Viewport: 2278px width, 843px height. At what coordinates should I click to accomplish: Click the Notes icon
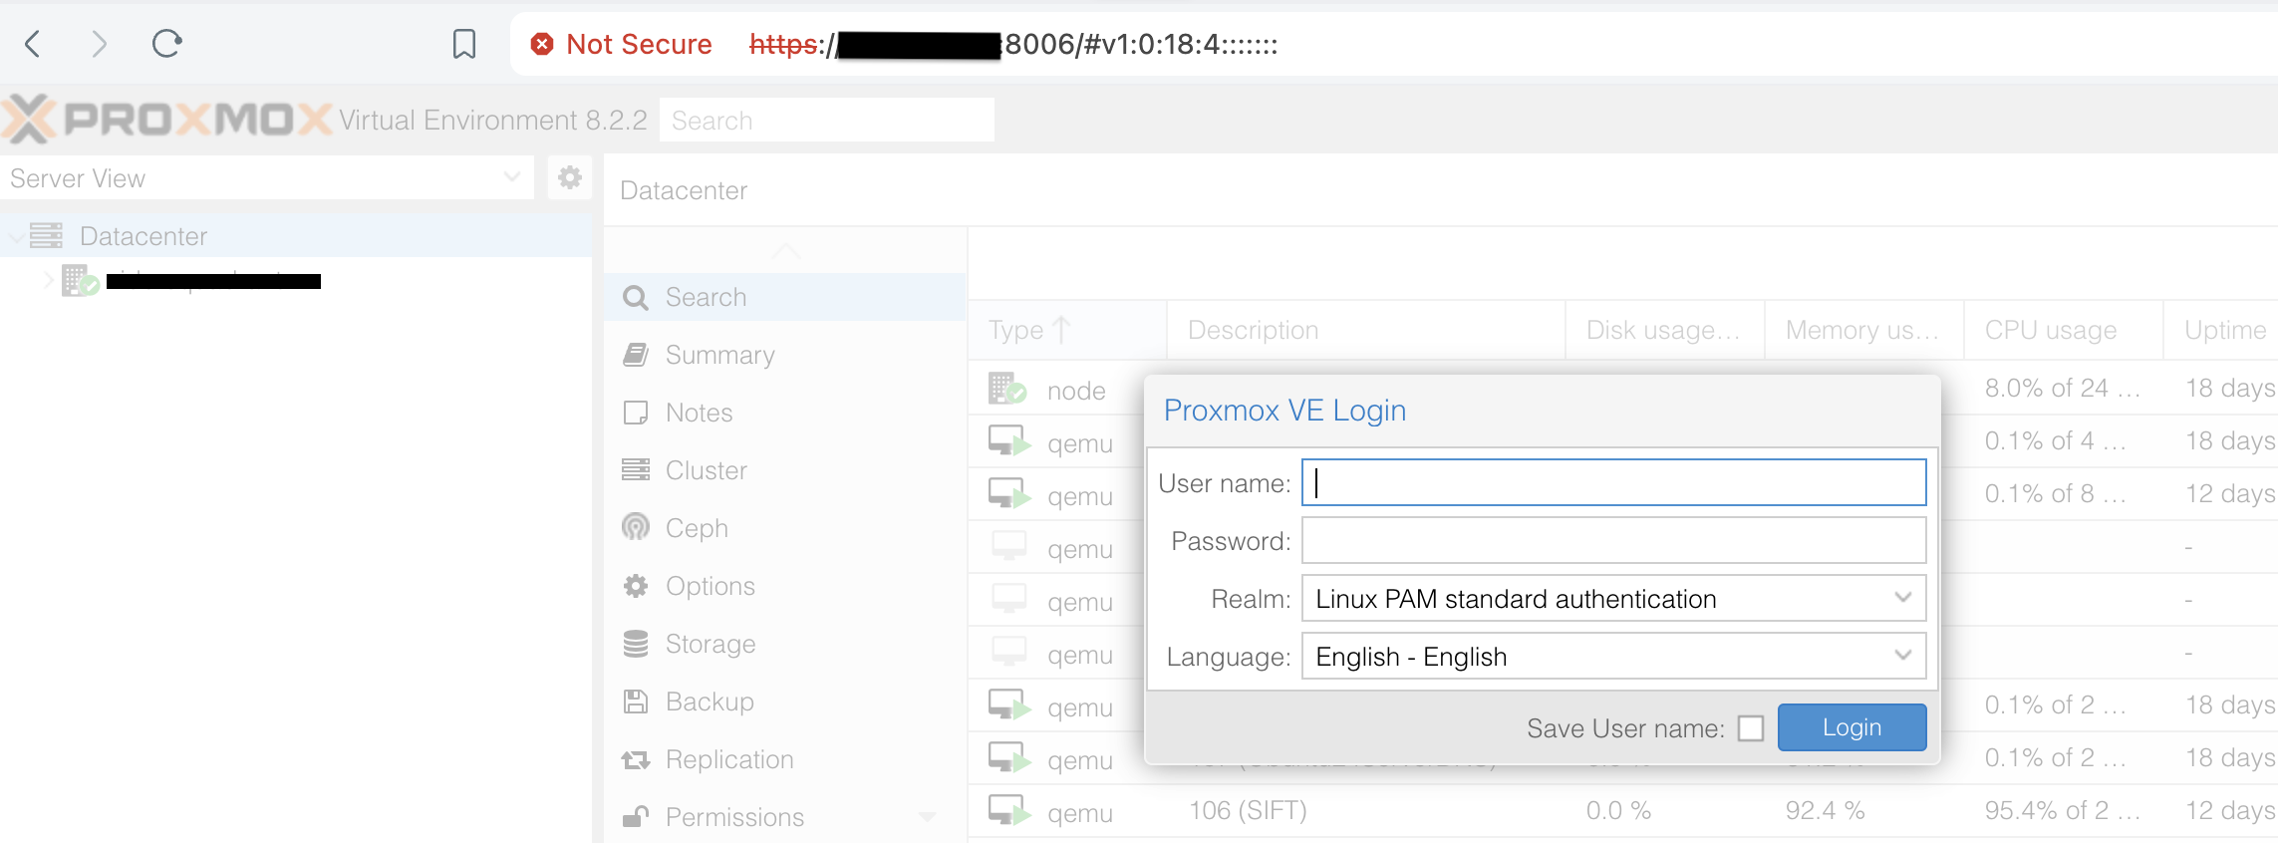pos(636,413)
